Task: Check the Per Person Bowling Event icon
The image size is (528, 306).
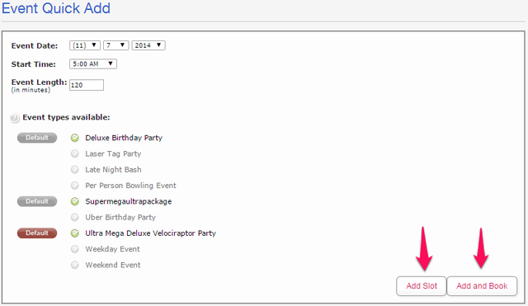Action: click(75, 186)
